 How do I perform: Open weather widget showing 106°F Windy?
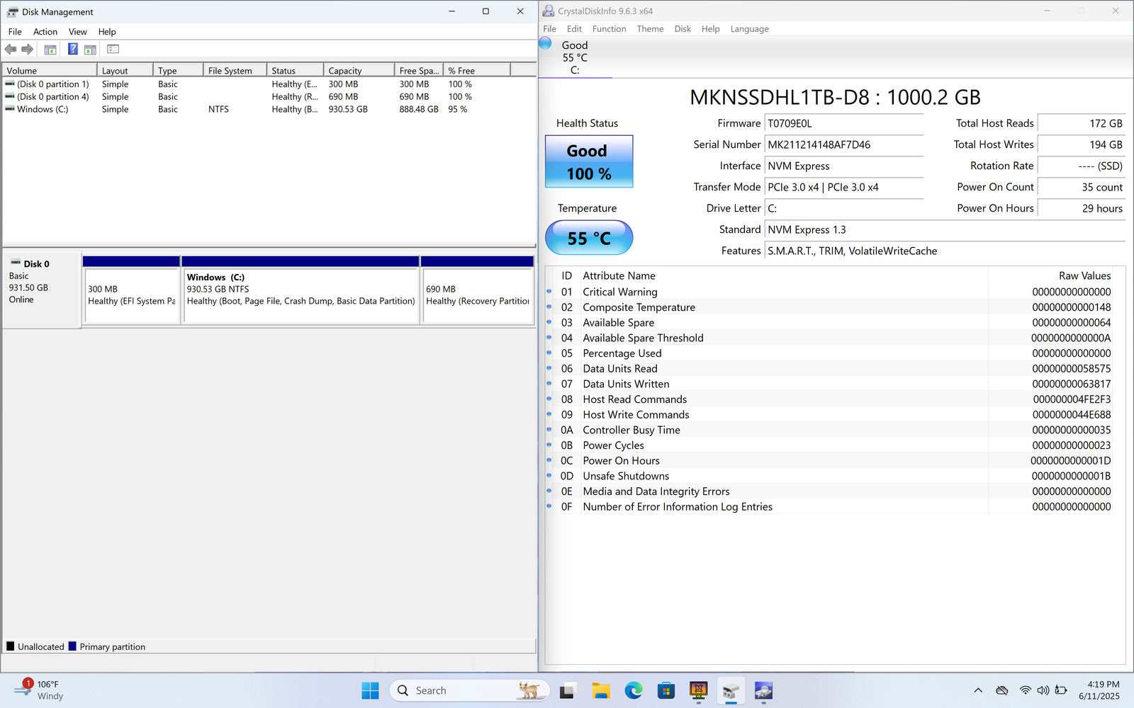click(x=39, y=690)
